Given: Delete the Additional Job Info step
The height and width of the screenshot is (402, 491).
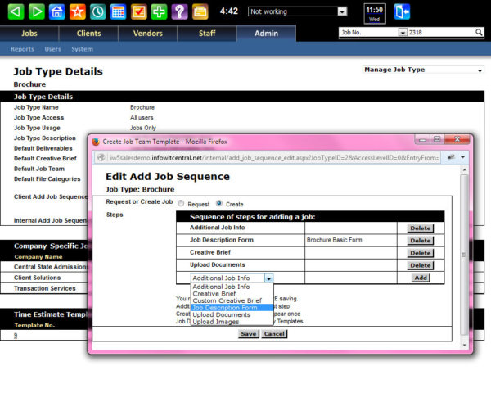Looking at the screenshot, I should (421, 228).
